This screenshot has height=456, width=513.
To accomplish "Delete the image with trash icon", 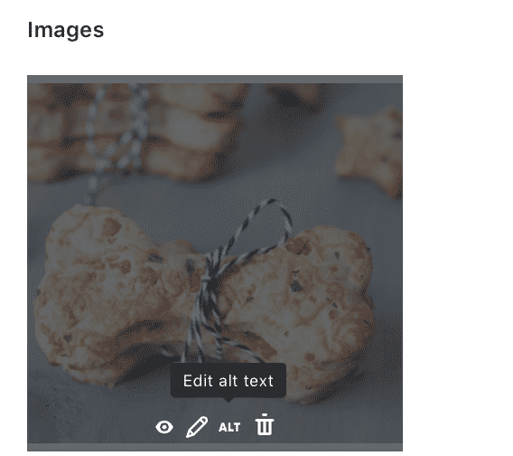I will click(x=265, y=425).
